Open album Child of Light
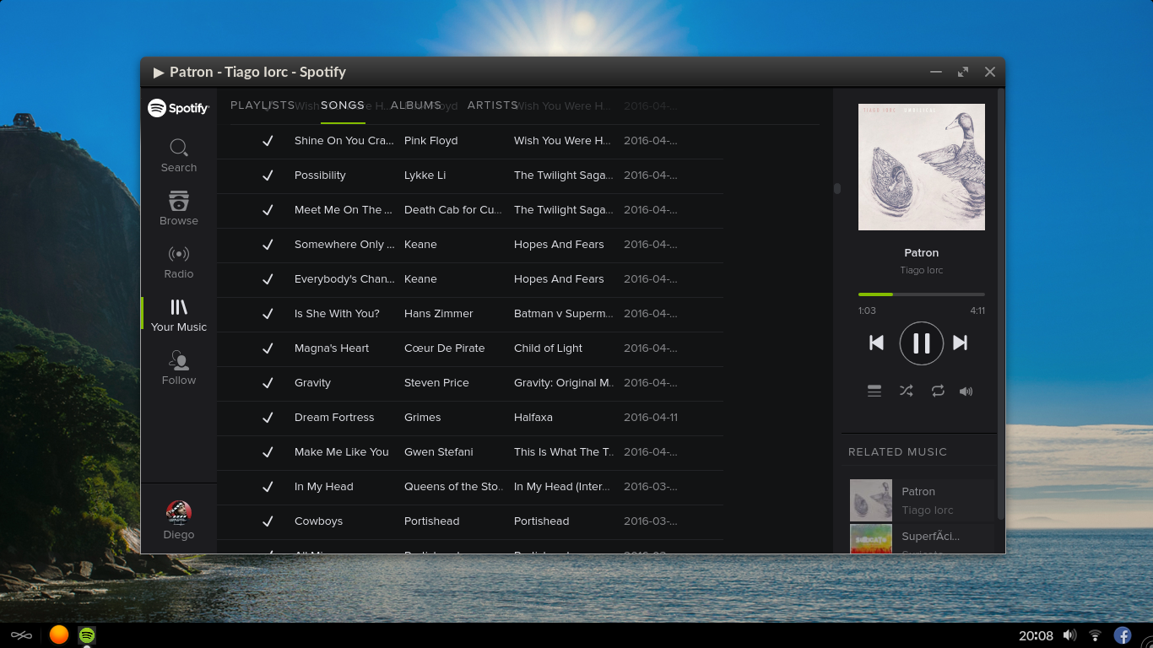 [549, 348]
